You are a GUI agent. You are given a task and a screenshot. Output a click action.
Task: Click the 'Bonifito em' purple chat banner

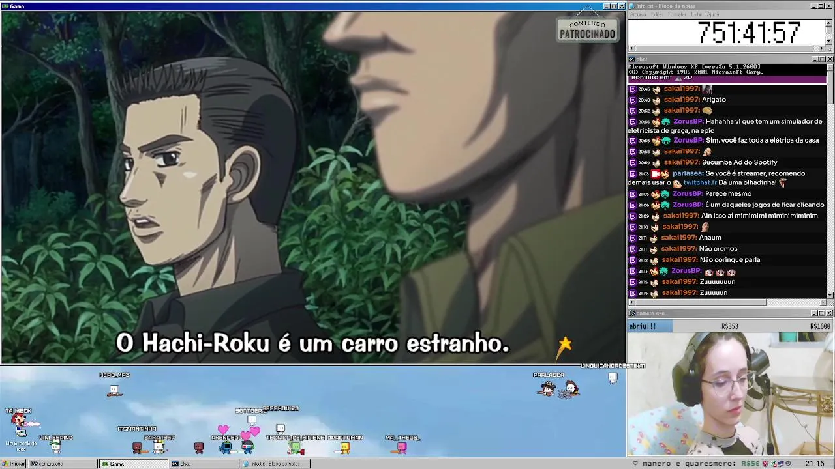[727, 78]
